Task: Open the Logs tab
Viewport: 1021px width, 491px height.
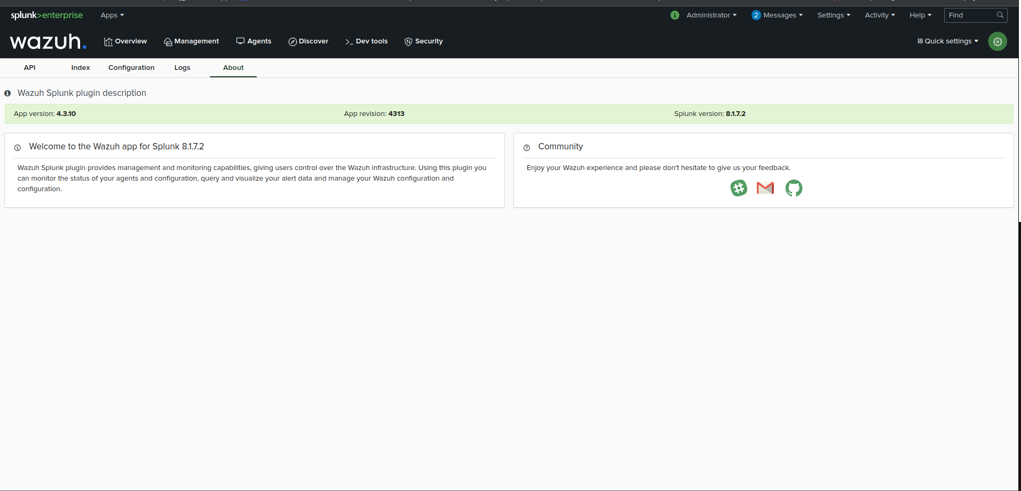Action: coord(182,67)
